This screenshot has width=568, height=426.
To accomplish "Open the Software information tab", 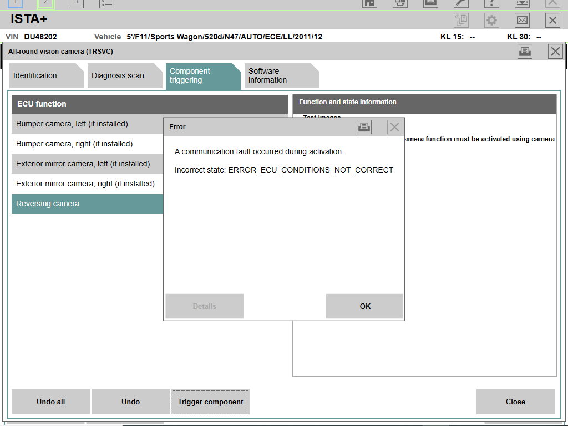I will coord(282,75).
